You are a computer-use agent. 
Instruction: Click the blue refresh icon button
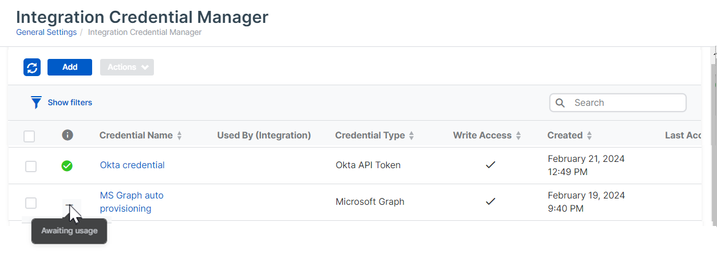32,67
